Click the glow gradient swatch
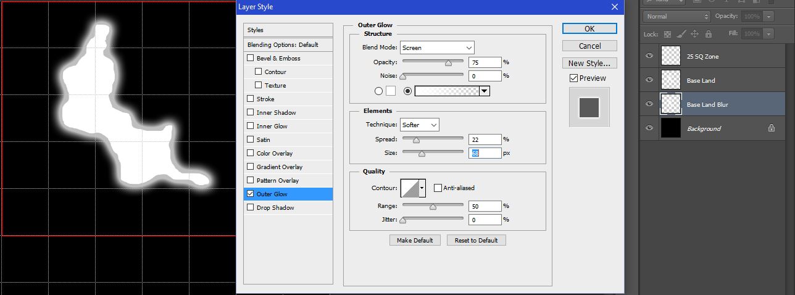 447,91
